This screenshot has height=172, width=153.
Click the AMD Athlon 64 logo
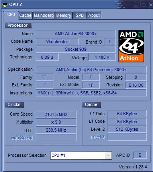pos(131,46)
